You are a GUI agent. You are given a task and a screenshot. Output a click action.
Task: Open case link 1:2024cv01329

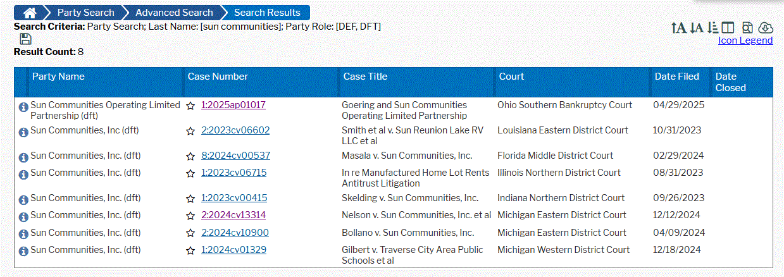(233, 250)
